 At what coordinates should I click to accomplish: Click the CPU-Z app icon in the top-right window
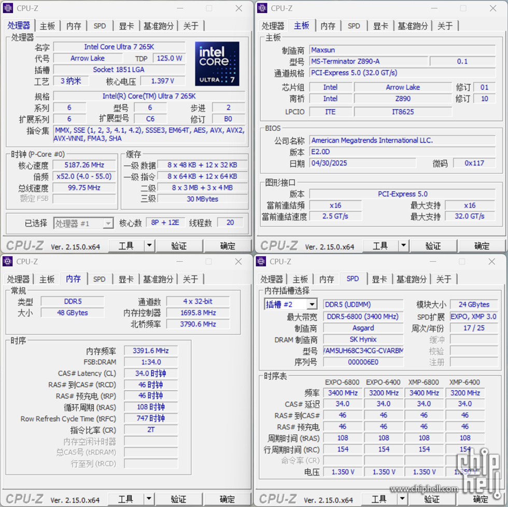pos(262,8)
